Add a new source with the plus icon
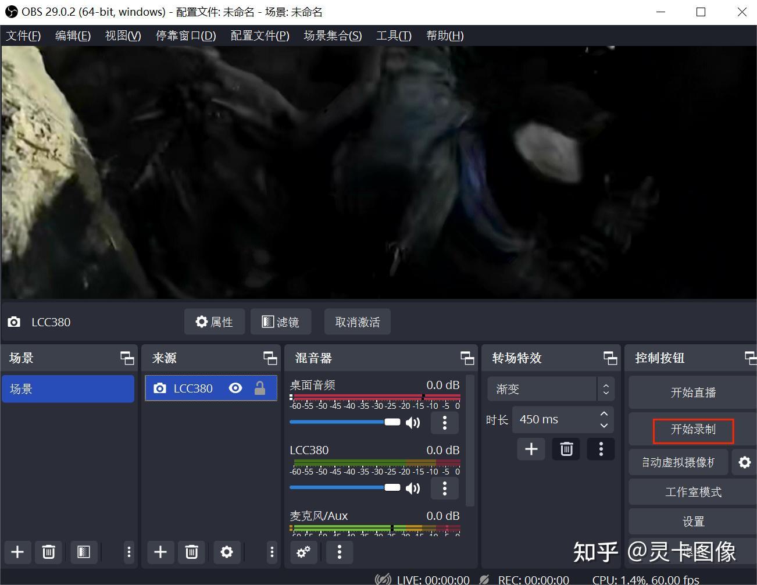 [160, 552]
